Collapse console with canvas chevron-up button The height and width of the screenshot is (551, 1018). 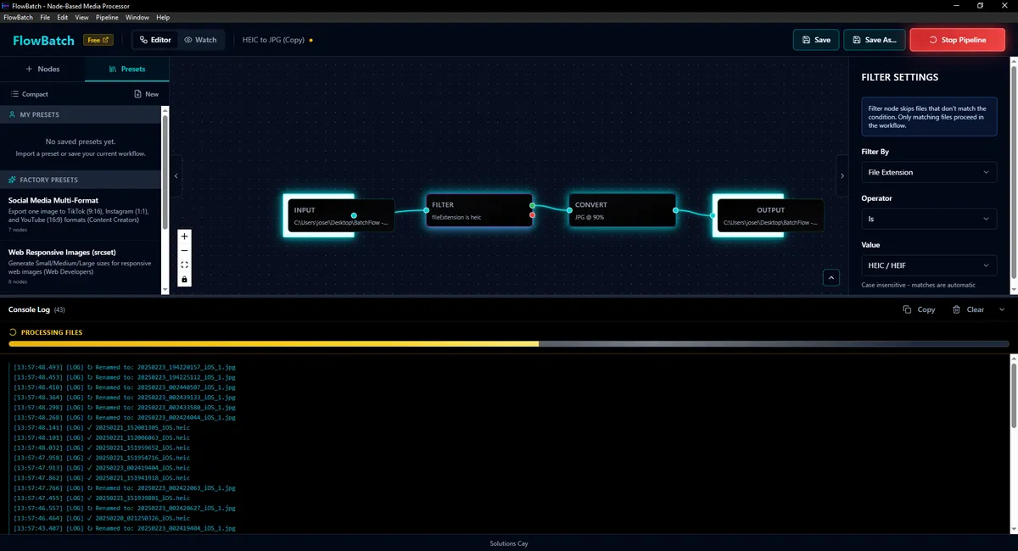tap(831, 278)
